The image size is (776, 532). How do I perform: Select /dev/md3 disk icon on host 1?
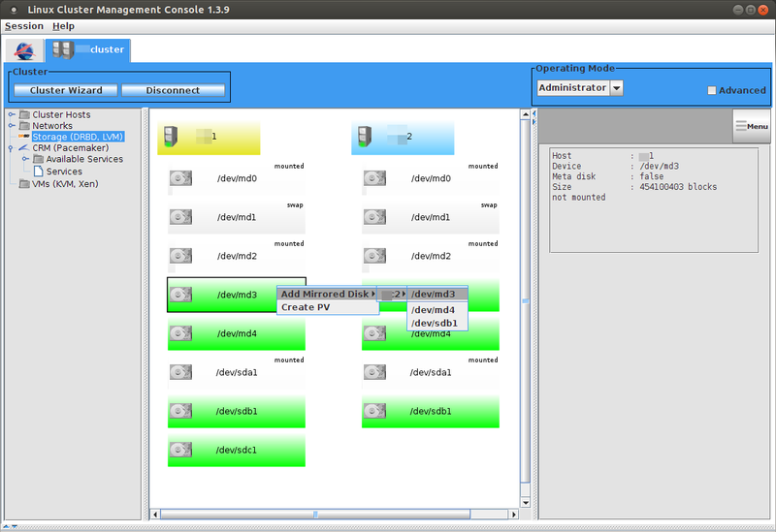tap(180, 295)
